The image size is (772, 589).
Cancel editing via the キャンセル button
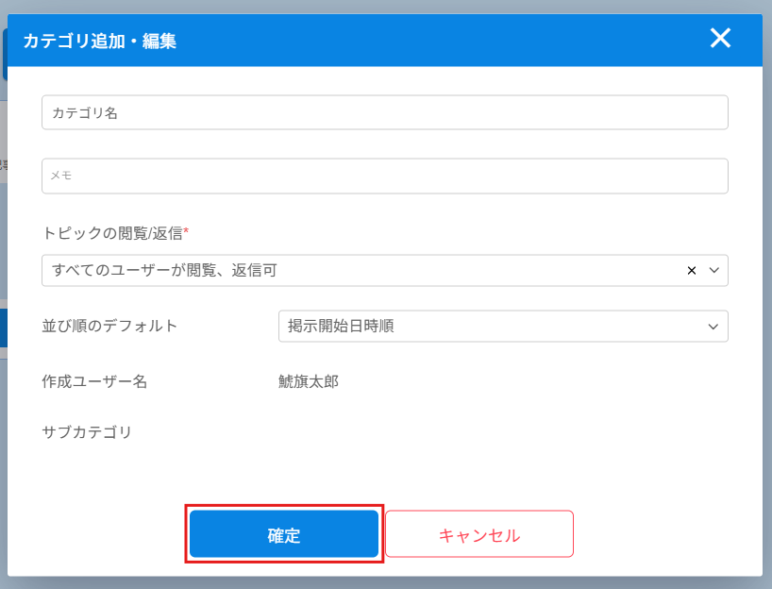click(x=479, y=534)
